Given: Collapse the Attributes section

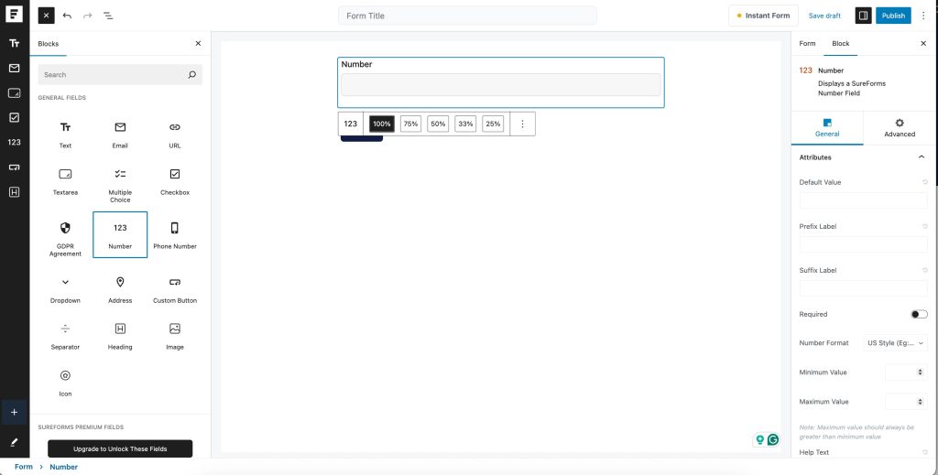Looking at the screenshot, I should 922,157.
